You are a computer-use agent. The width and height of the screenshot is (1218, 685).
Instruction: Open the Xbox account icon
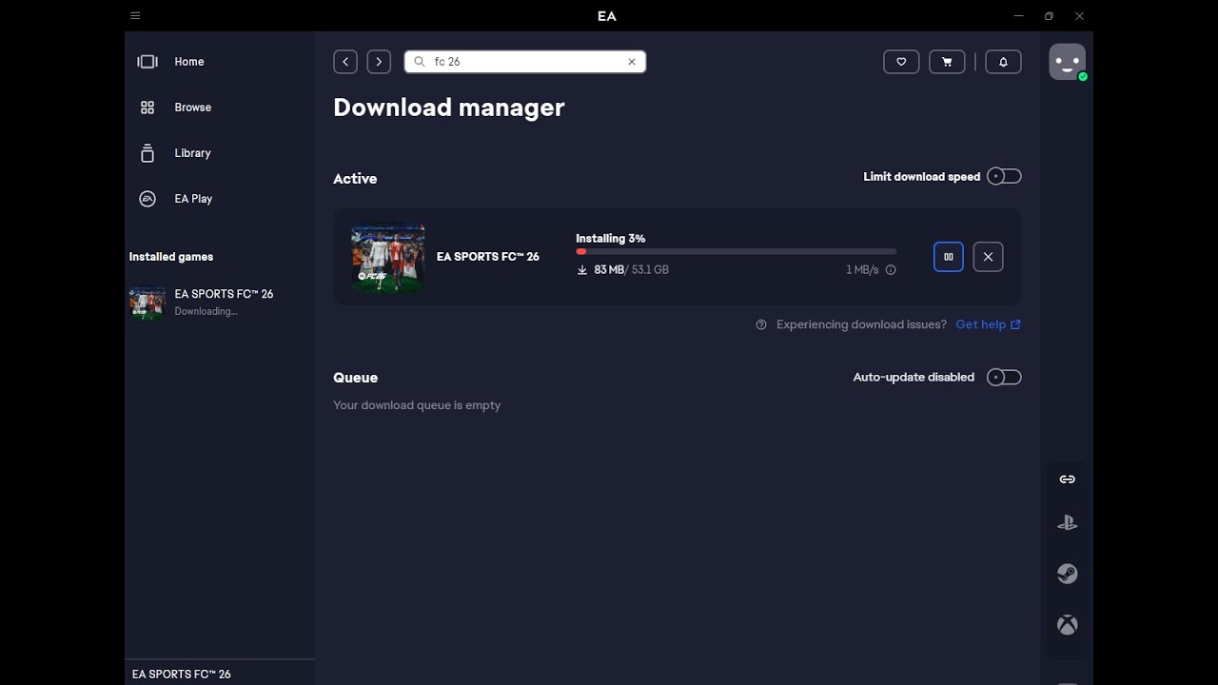tap(1068, 625)
